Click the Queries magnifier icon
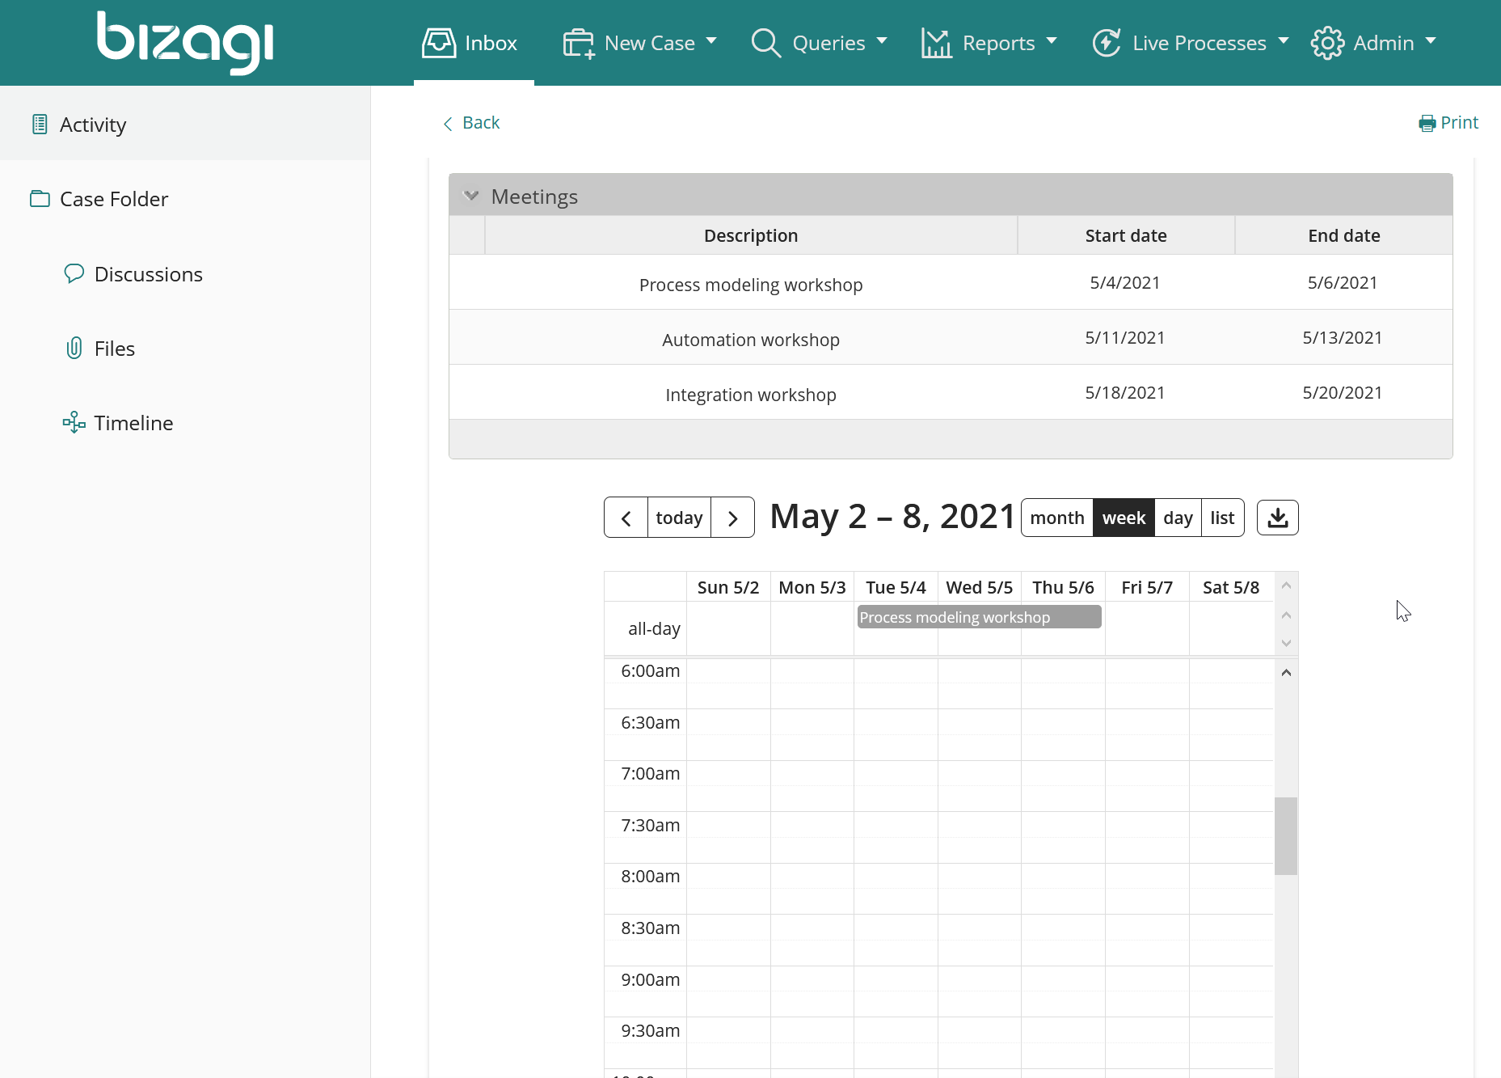 click(765, 43)
